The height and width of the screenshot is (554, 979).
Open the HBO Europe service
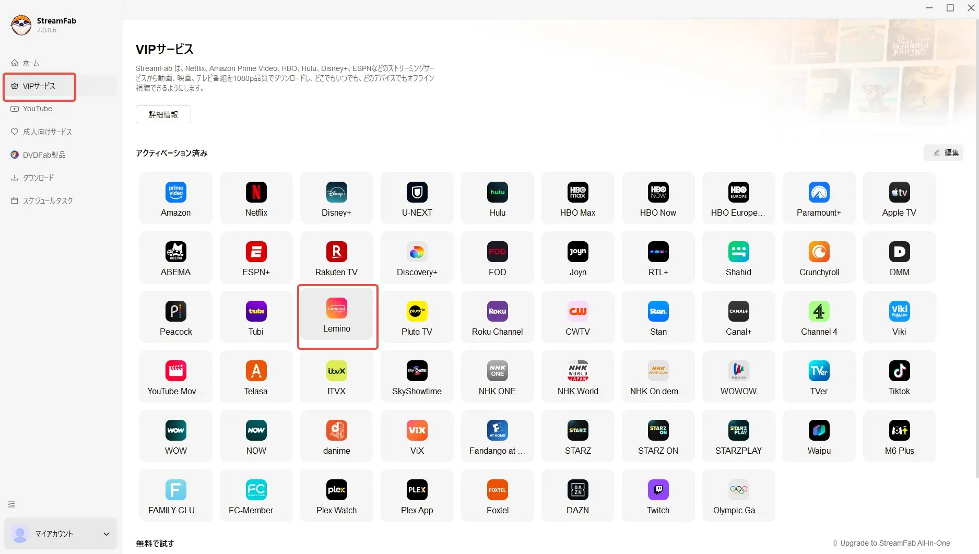(739, 198)
